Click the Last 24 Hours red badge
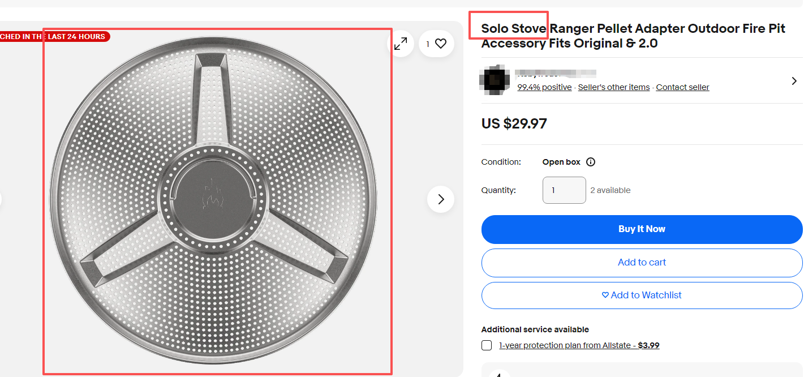 tap(54, 36)
